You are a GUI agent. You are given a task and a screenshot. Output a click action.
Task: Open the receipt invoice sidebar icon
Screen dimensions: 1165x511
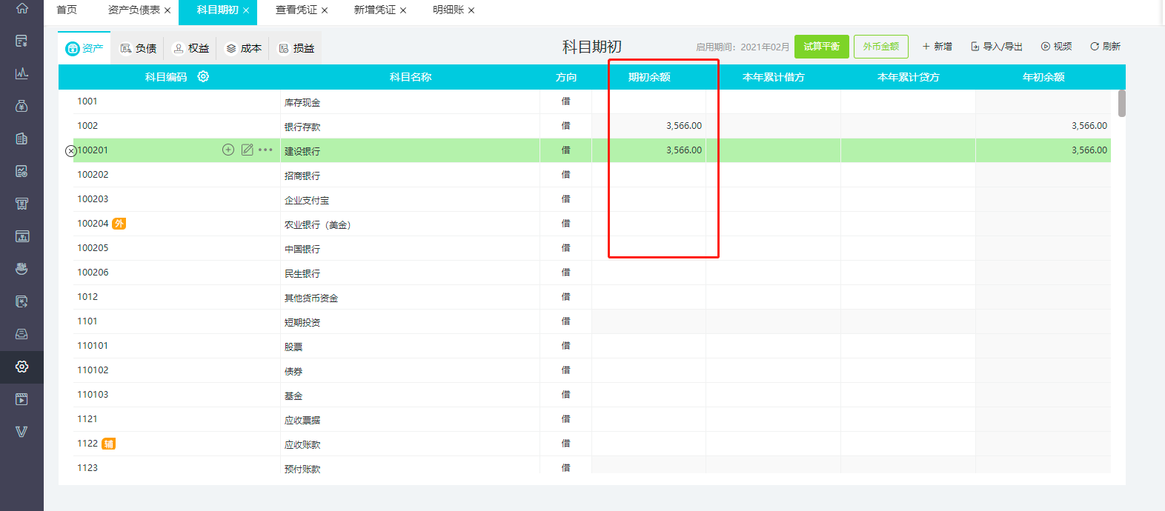(x=21, y=204)
